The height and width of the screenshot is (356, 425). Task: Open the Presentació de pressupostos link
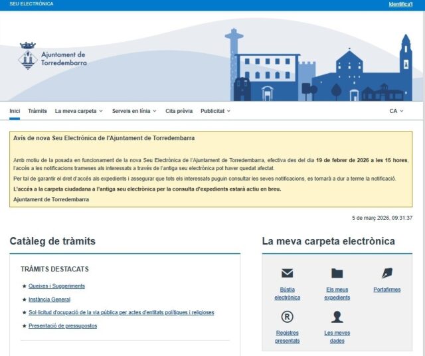click(62, 326)
